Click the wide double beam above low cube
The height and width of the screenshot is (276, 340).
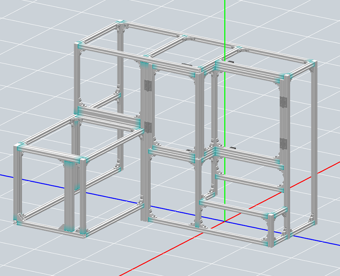tap(108, 116)
